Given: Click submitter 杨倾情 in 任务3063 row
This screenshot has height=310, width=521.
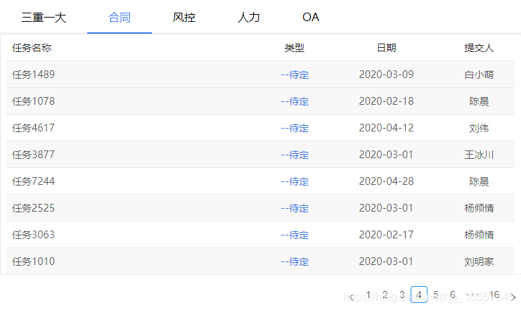Looking at the screenshot, I should [479, 235].
